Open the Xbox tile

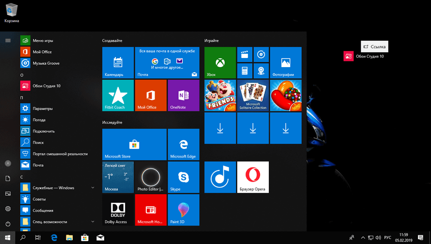220,62
